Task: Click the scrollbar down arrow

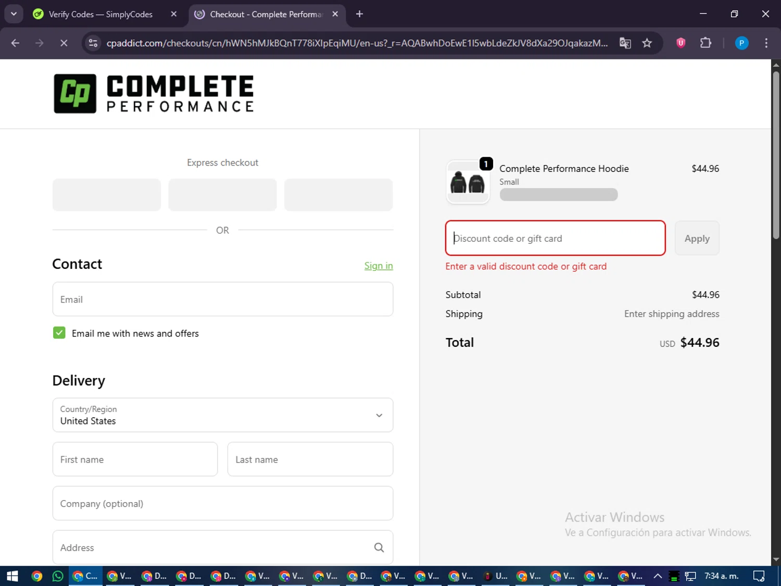Action: point(776,559)
